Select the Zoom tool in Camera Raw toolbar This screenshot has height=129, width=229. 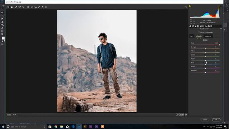pyautogui.click(x=8, y=7)
